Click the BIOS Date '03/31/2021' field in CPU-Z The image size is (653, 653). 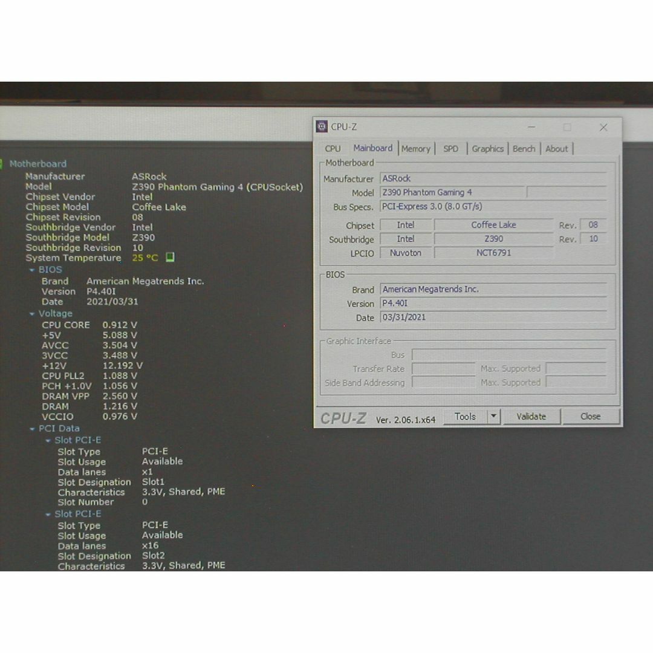[x=493, y=317]
